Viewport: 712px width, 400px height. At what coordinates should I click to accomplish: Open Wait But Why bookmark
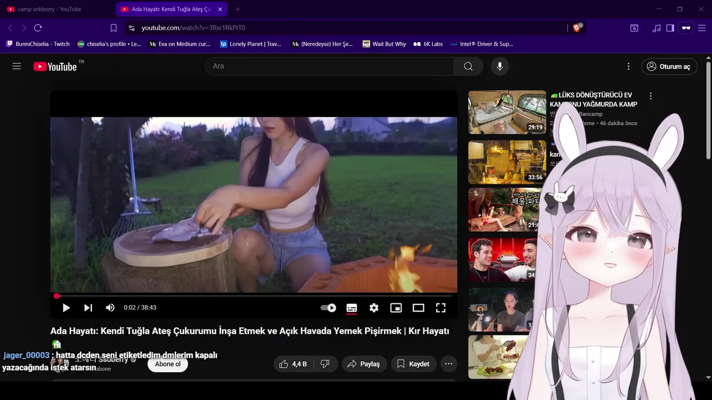[x=384, y=44]
